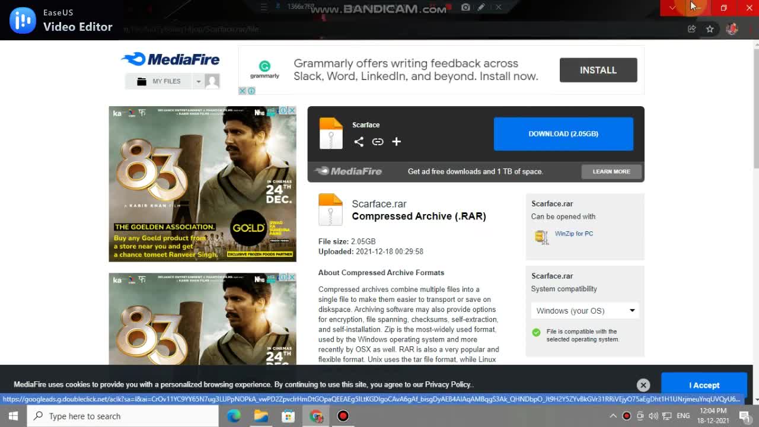This screenshot has width=759, height=427.
Task: Open the notifications action center
Action: click(745, 416)
